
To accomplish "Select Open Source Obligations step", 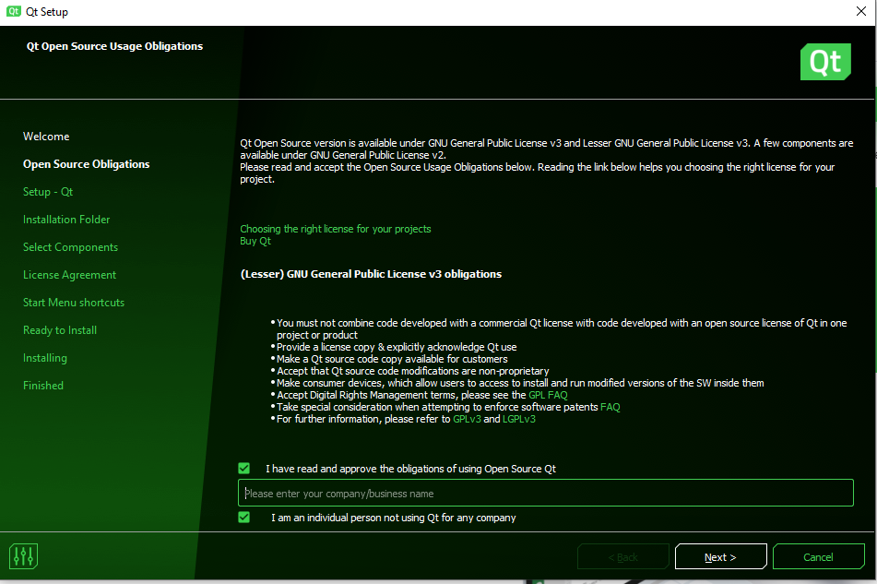I will tap(86, 164).
